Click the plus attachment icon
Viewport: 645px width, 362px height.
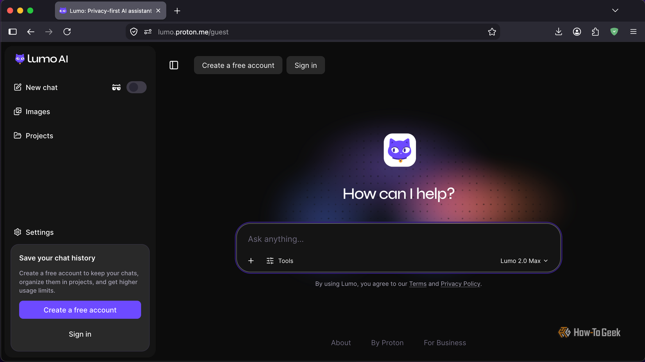251,261
